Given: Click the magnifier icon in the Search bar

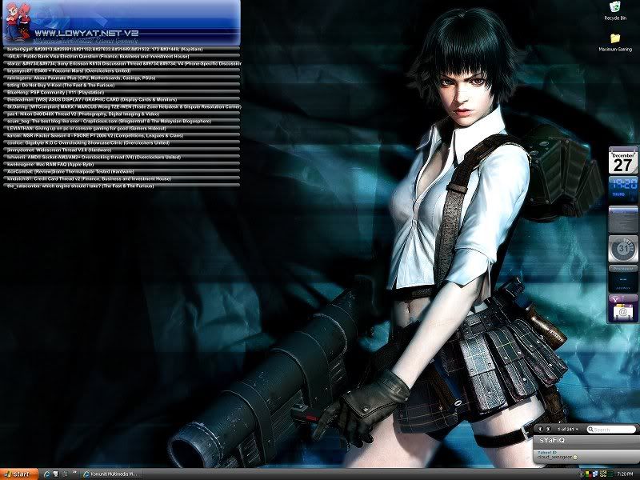Looking at the screenshot, I should coord(590,429).
